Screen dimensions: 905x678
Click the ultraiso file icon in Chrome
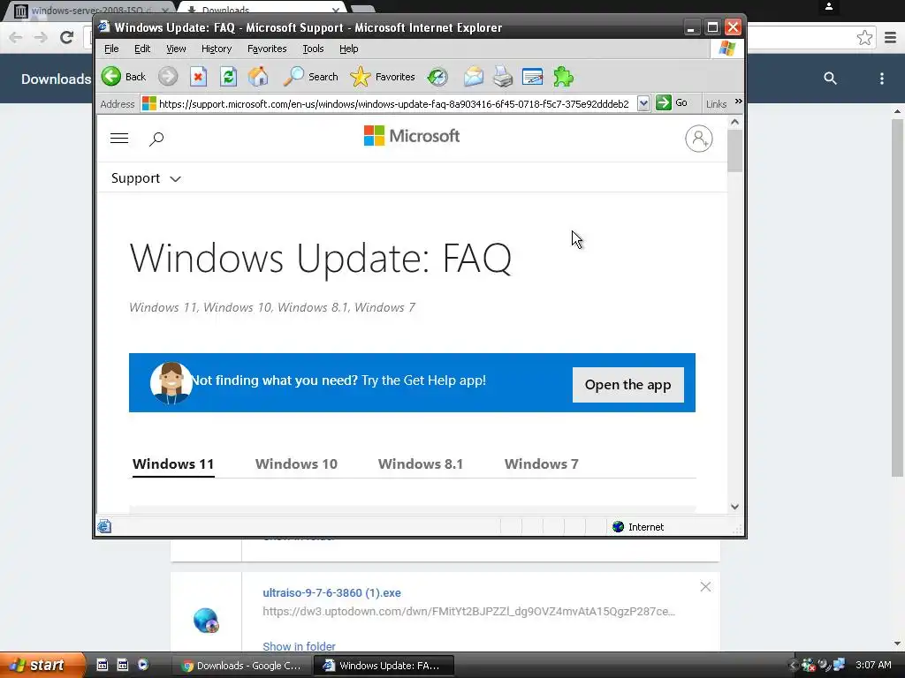(205, 621)
